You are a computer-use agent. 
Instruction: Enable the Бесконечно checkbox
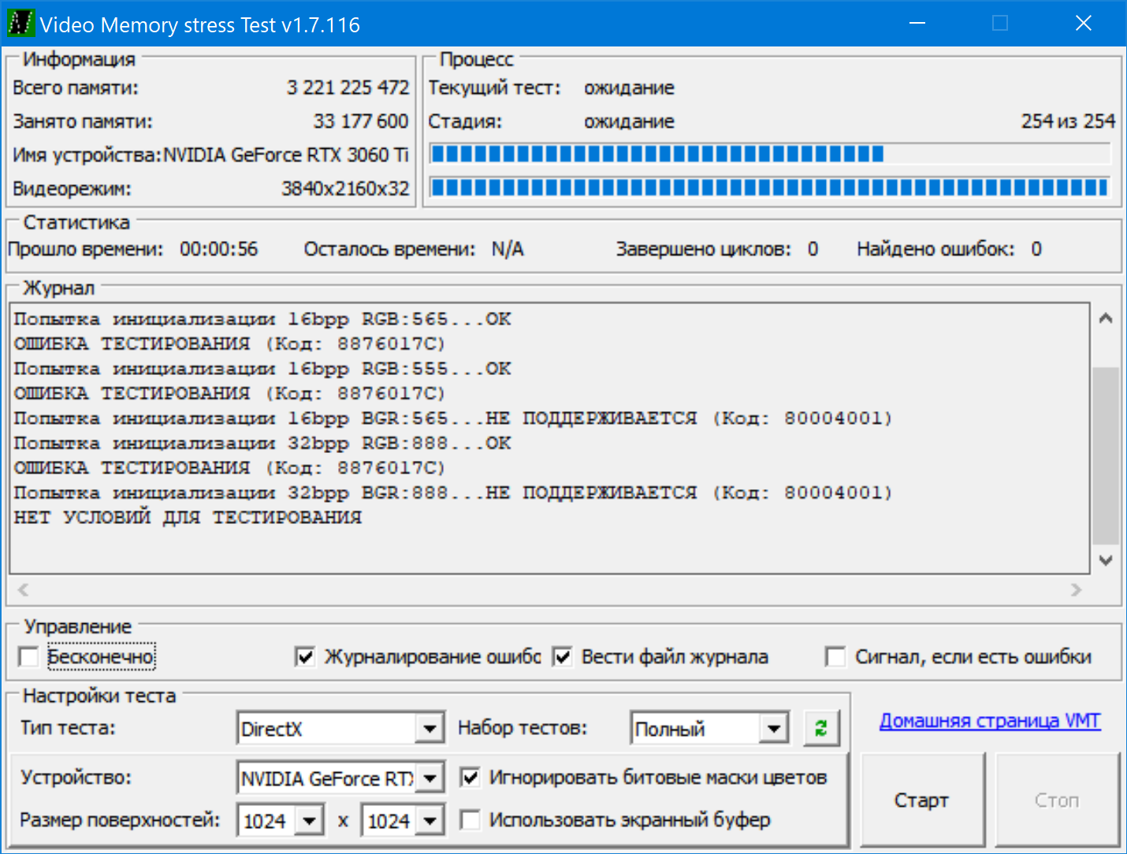tap(29, 656)
